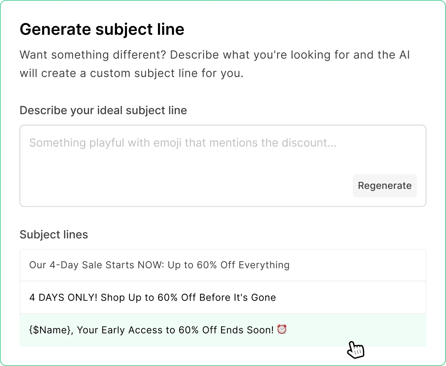The image size is (446, 366).
Task: Choose the "Shop Up to 60% Off" subject line
Action: coord(152,297)
